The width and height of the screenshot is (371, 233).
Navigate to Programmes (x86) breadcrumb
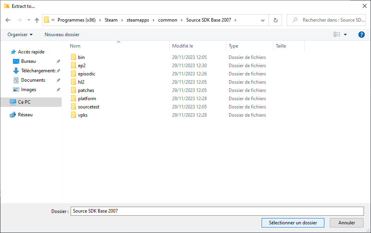point(76,20)
